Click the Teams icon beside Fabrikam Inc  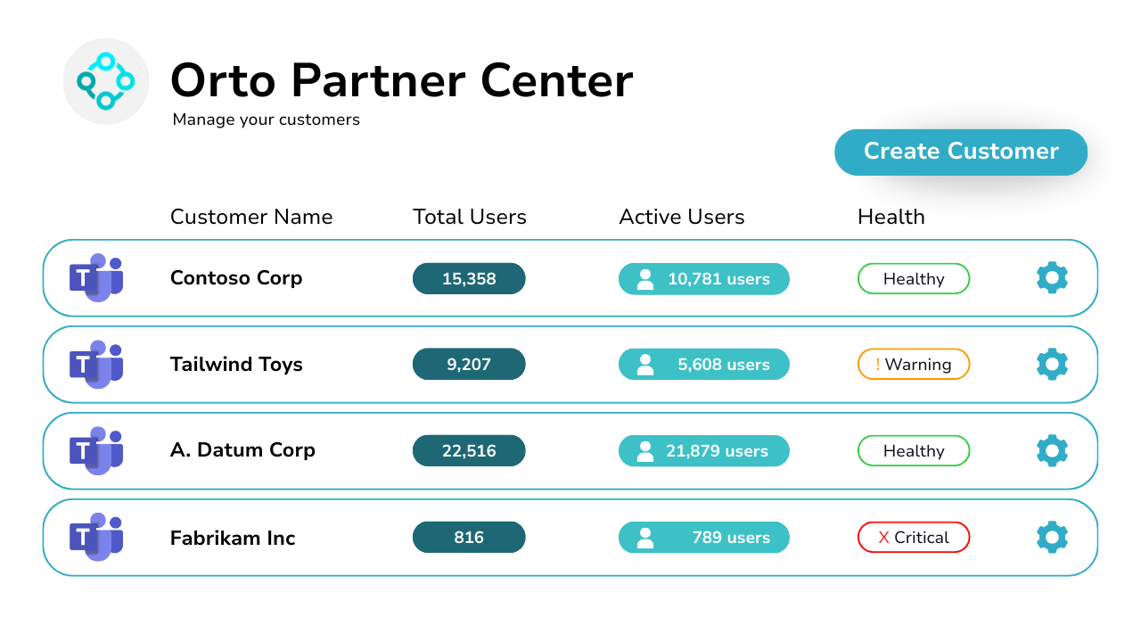(x=95, y=537)
